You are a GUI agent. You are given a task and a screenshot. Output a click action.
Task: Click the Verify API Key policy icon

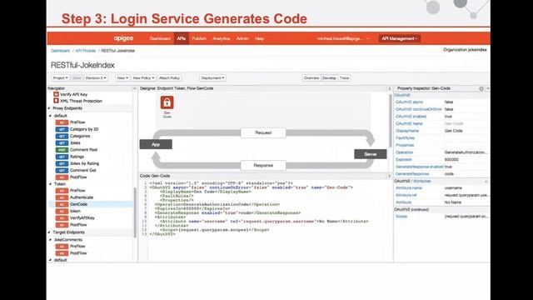(x=56, y=94)
